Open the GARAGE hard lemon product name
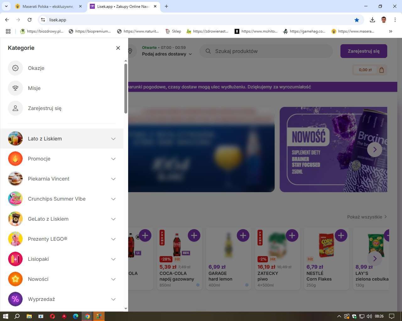402x321 pixels. tap(220, 276)
